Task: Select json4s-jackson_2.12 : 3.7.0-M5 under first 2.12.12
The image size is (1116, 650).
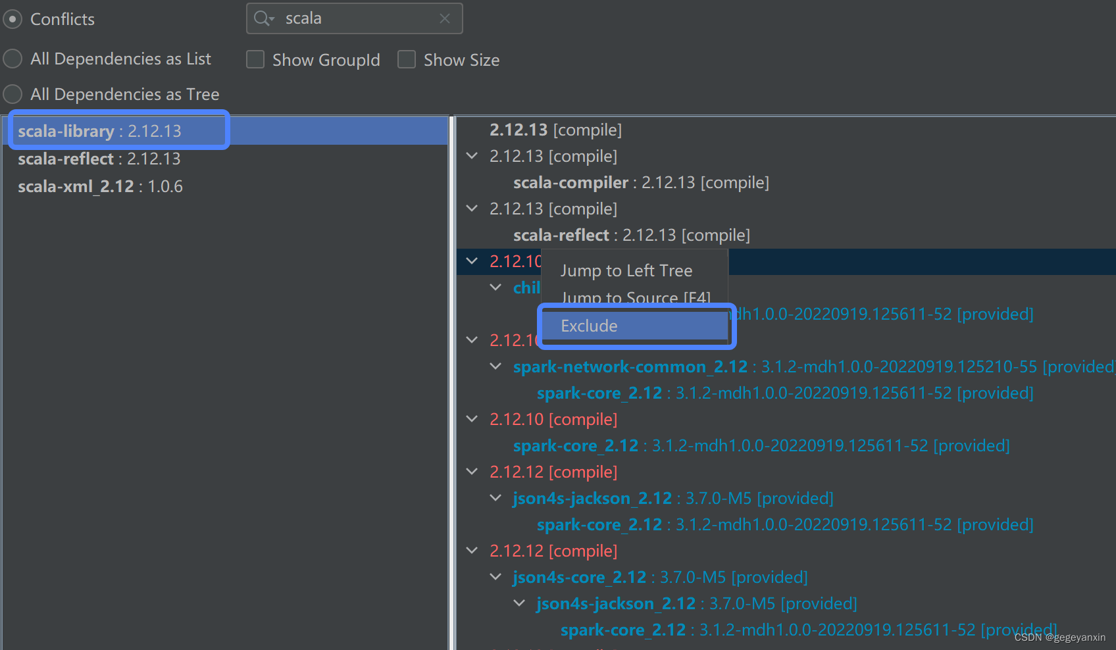Action: pos(673,498)
